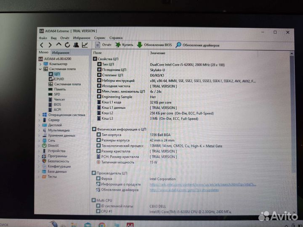Click the Устройства icon in the tree
303x227 pixels.
click(x=44, y=151)
